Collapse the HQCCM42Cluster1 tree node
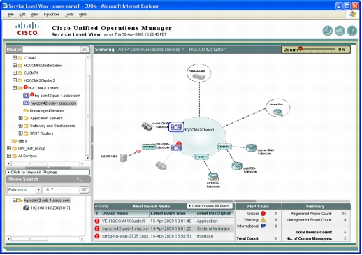 15,88
